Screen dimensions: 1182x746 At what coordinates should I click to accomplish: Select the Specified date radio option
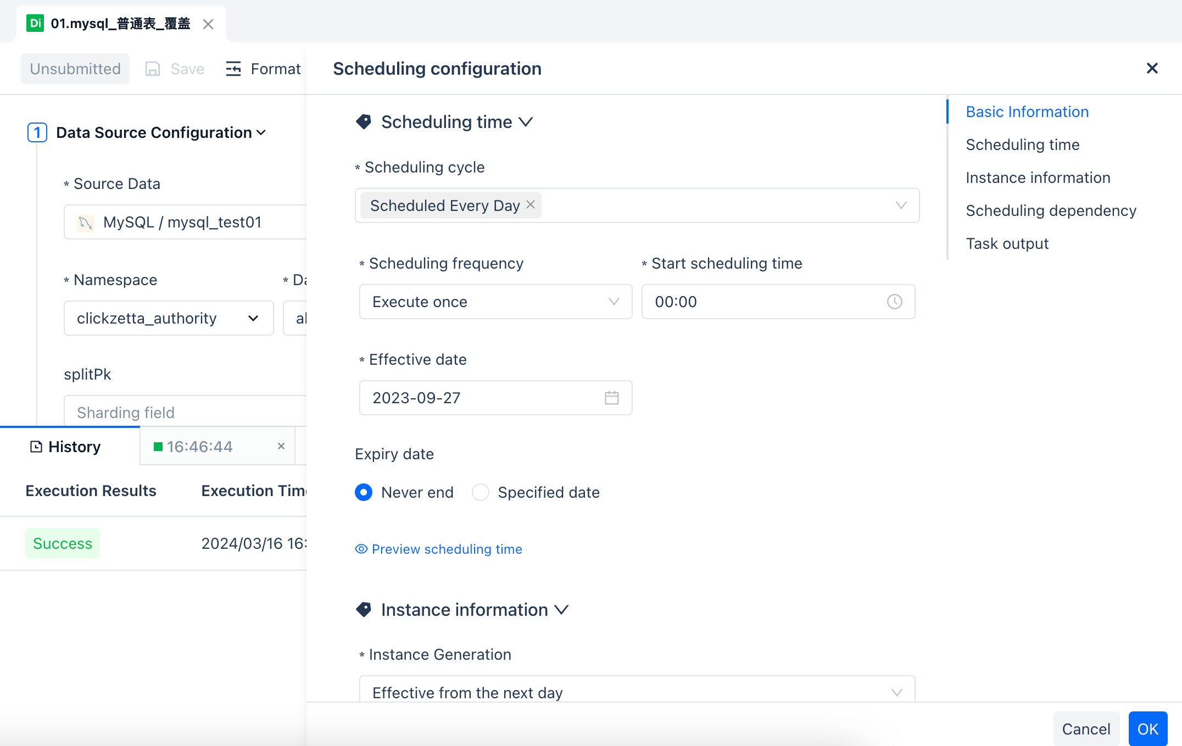(x=481, y=492)
